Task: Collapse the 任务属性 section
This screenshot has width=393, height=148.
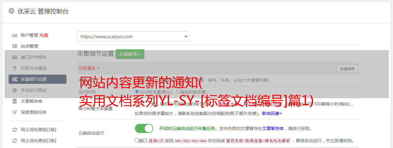Action: click(x=89, y=68)
